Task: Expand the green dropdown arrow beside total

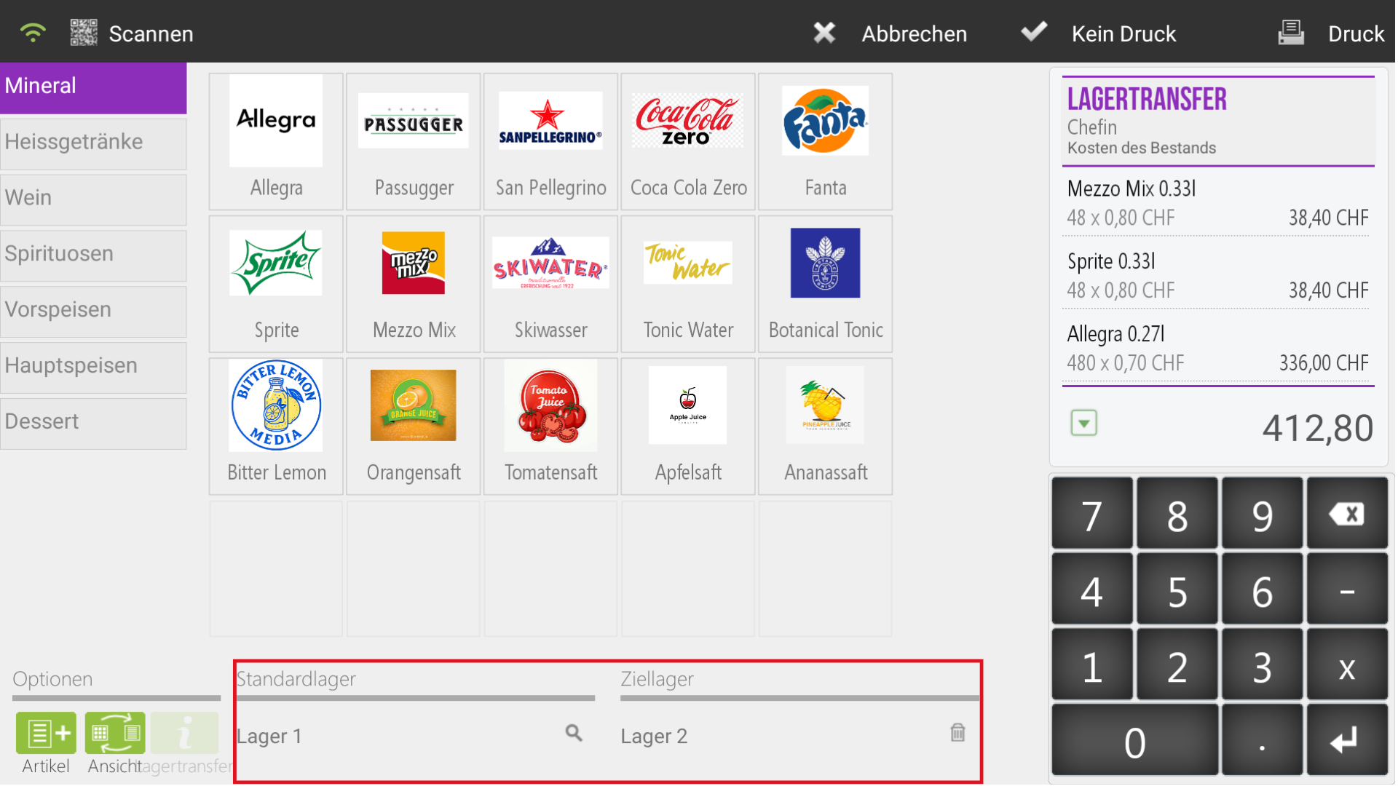Action: pyautogui.click(x=1083, y=423)
